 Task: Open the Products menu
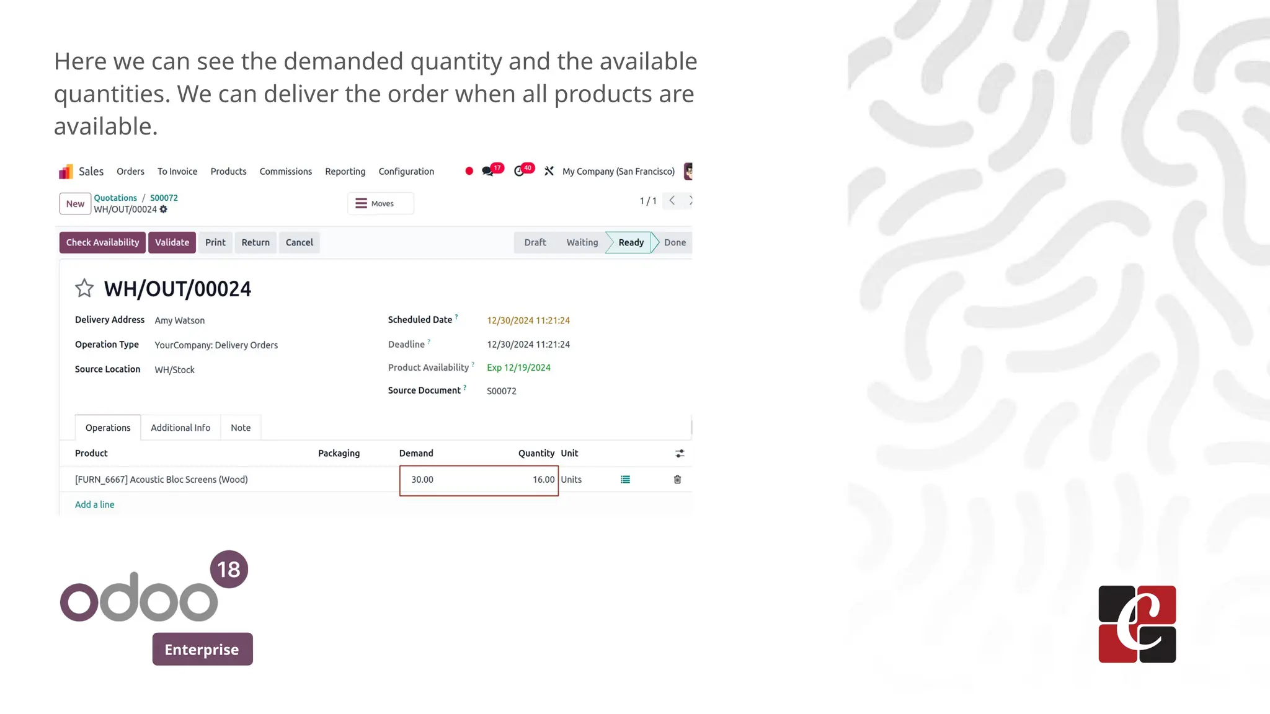pos(228,172)
